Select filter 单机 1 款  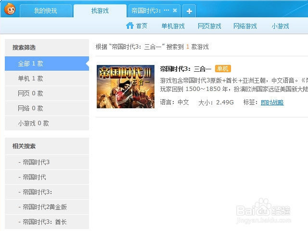click(47, 78)
